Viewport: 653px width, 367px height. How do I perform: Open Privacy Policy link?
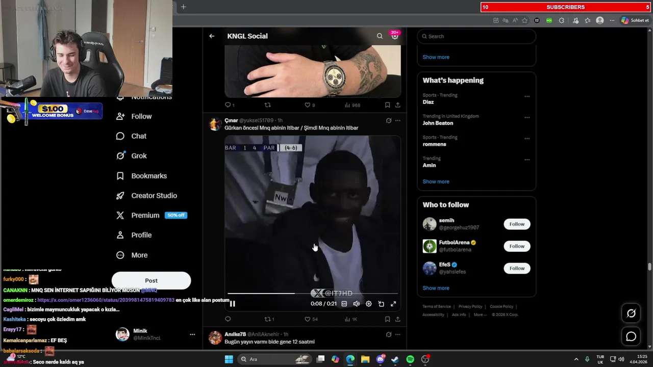point(470,306)
